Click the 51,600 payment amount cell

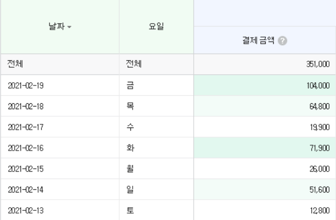click(265, 189)
